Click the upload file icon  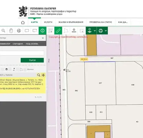point(74,31)
